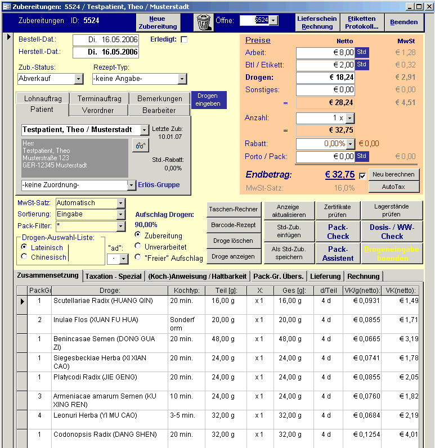Image resolution: width=435 pixels, height=448 pixels.
Task: Toggle the Erledigt checkbox
Action: click(184, 40)
